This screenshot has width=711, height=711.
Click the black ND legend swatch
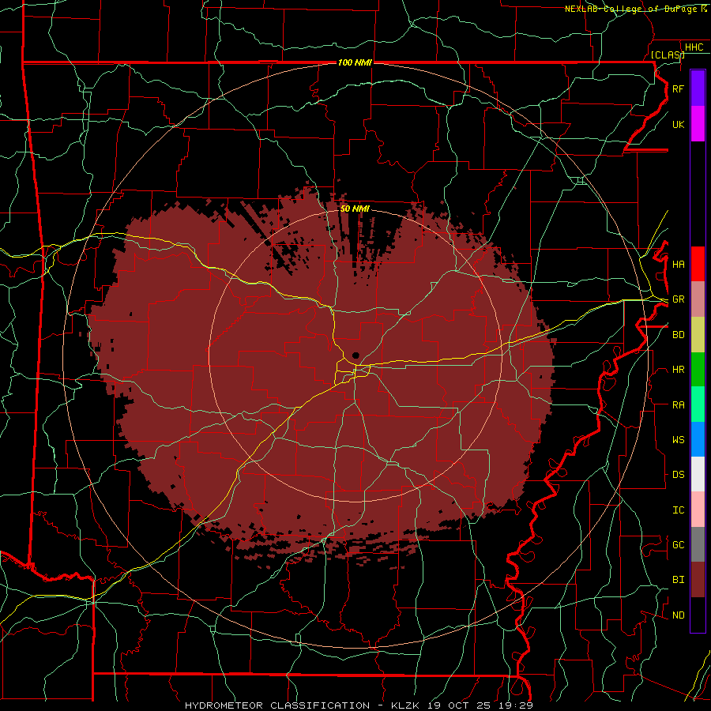[698, 615]
